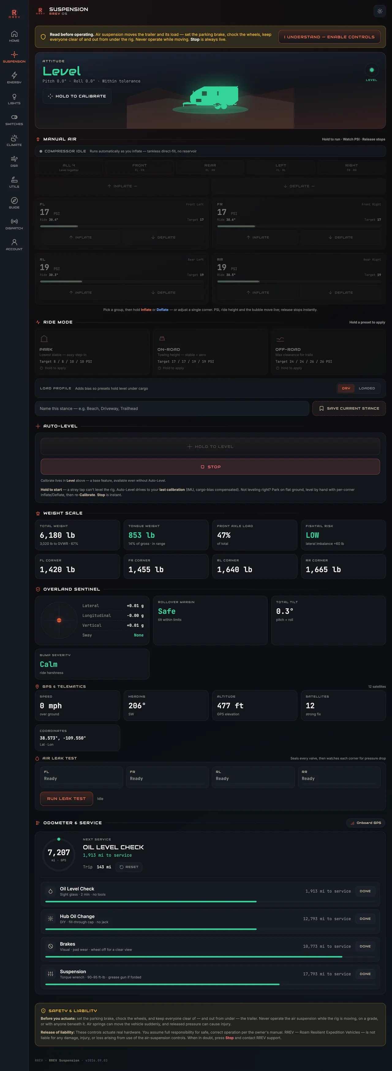This screenshot has width=392, height=1071.
Task: Click the Park ride mode icon
Action: (44, 339)
